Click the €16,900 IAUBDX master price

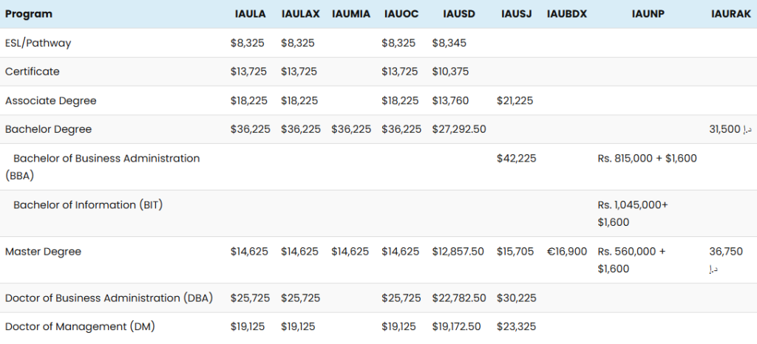(x=567, y=252)
